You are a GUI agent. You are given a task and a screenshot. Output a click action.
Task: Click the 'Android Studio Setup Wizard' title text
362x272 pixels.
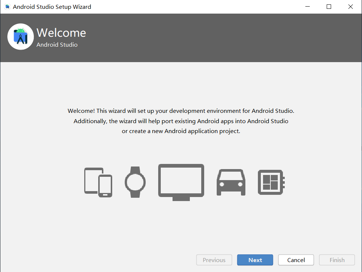[x=52, y=7]
